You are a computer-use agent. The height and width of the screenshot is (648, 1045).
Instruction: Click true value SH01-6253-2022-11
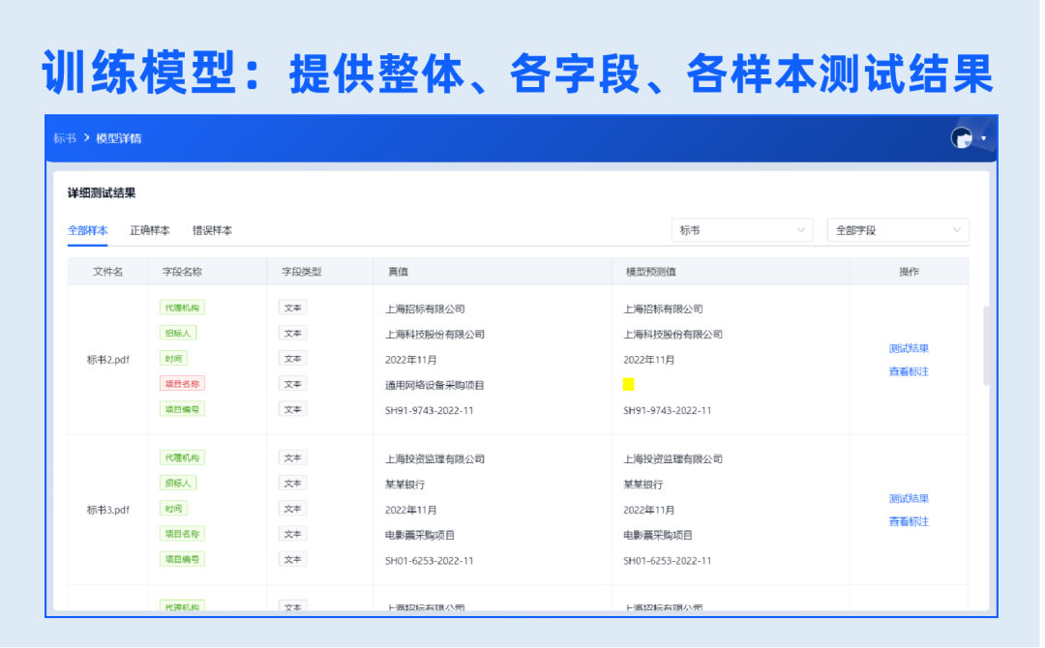(x=432, y=563)
